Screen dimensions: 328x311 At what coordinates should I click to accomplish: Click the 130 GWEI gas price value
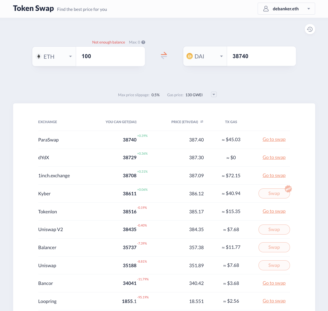point(194,95)
